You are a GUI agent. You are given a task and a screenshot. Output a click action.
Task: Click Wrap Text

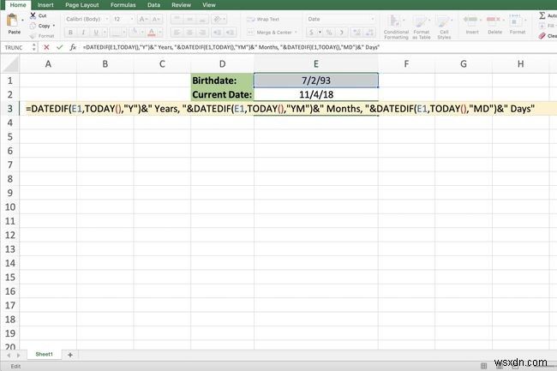tap(263, 19)
